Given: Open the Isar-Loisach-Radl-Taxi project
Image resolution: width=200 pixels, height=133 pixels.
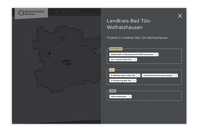Looking at the screenshot, I should [x=121, y=60].
